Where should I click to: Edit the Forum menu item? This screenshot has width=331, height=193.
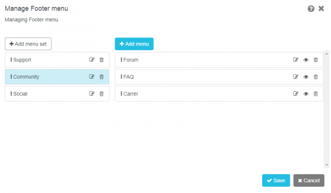point(296,60)
